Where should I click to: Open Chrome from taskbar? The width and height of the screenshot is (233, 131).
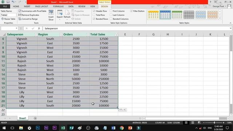pyautogui.click(x=122, y=128)
